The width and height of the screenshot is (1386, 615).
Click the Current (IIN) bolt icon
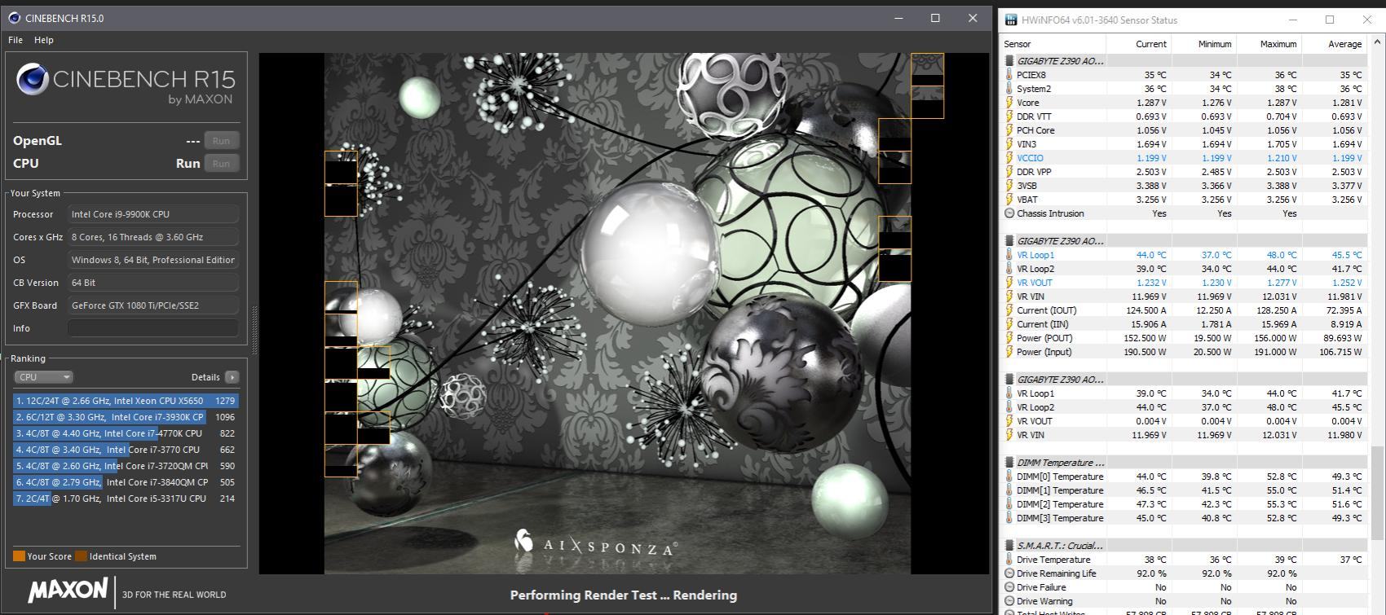[x=1009, y=324]
